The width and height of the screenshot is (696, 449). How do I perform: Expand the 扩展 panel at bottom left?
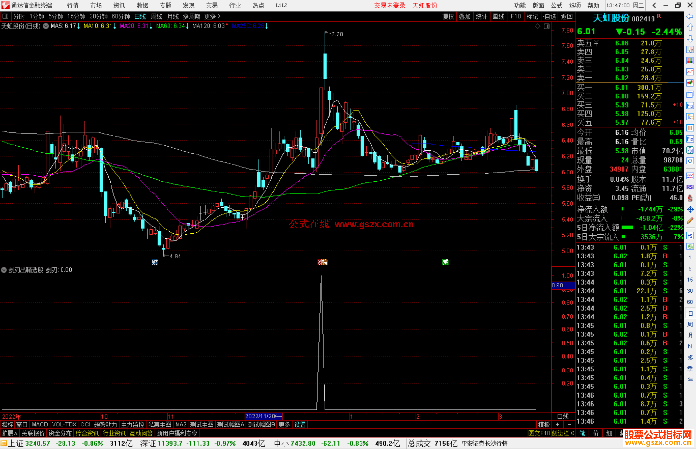(10, 433)
